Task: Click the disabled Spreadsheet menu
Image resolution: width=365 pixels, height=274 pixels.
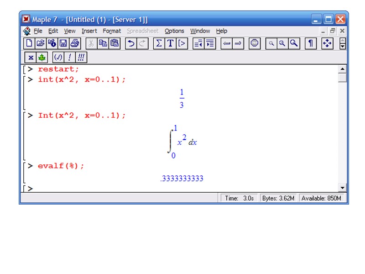Action: pos(142,31)
